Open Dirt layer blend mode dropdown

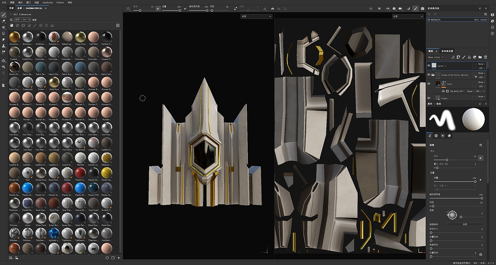[x=481, y=82]
